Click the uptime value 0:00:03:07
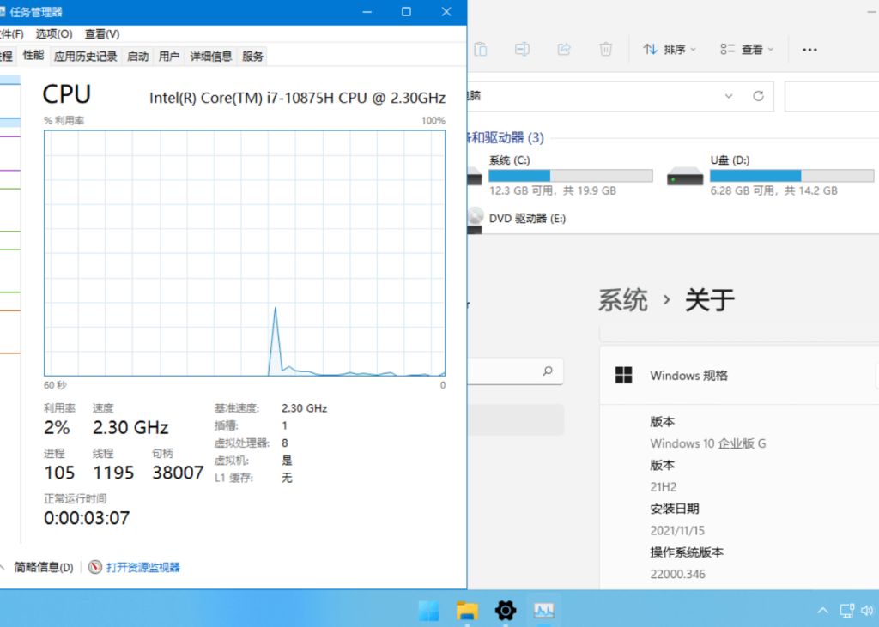This screenshot has width=879, height=627. pos(87,518)
